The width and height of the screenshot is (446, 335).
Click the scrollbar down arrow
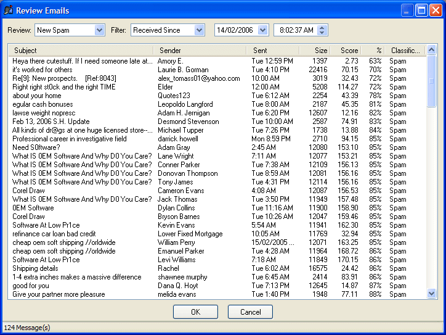431,293
